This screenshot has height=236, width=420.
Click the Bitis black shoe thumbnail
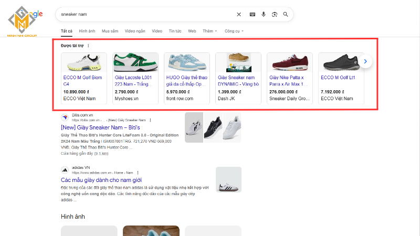click(x=213, y=127)
